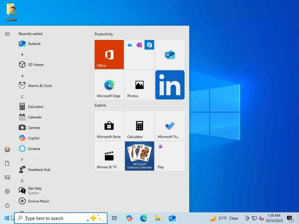Open 3D Viewer from app list
Image resolution: width=299 pixels, height=224 pixels.
click(x=36, y=65)
